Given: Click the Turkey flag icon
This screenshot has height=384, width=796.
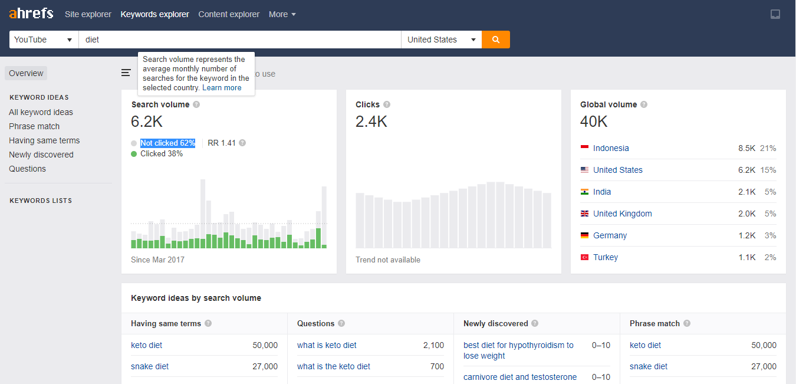Looking at the screenshot, I should pos(584,257).
